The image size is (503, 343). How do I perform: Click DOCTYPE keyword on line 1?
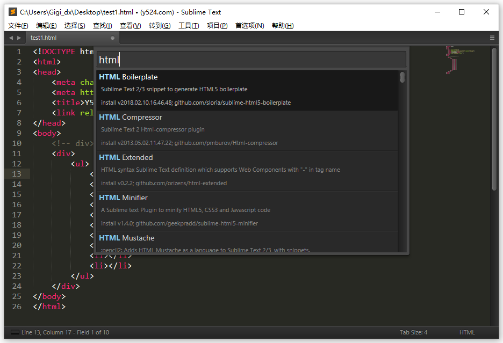[x=59, y=52]
